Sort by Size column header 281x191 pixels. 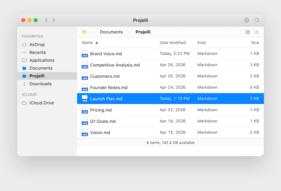(255, 43)
